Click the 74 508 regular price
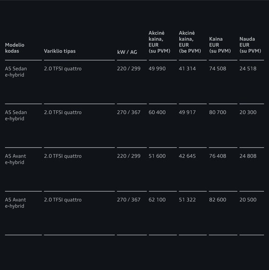Image resolution: width=269 pixels, height=270 pixels. point(218,68)
